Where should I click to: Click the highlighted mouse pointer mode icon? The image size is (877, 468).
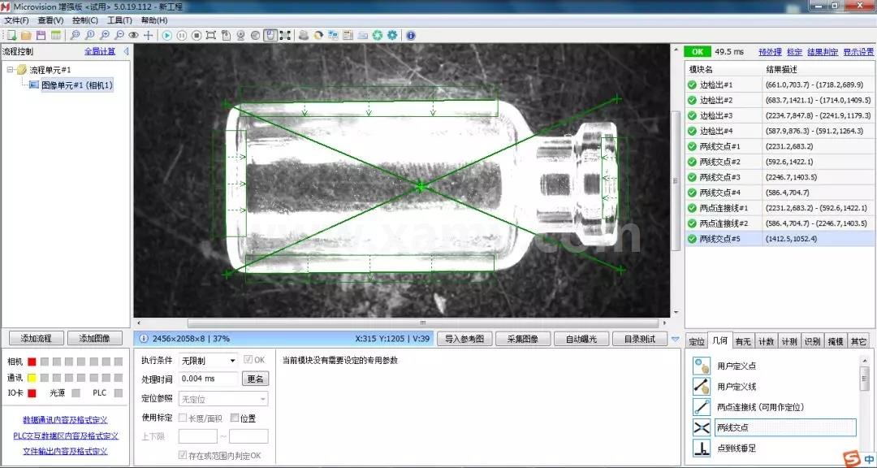point(270,35)
